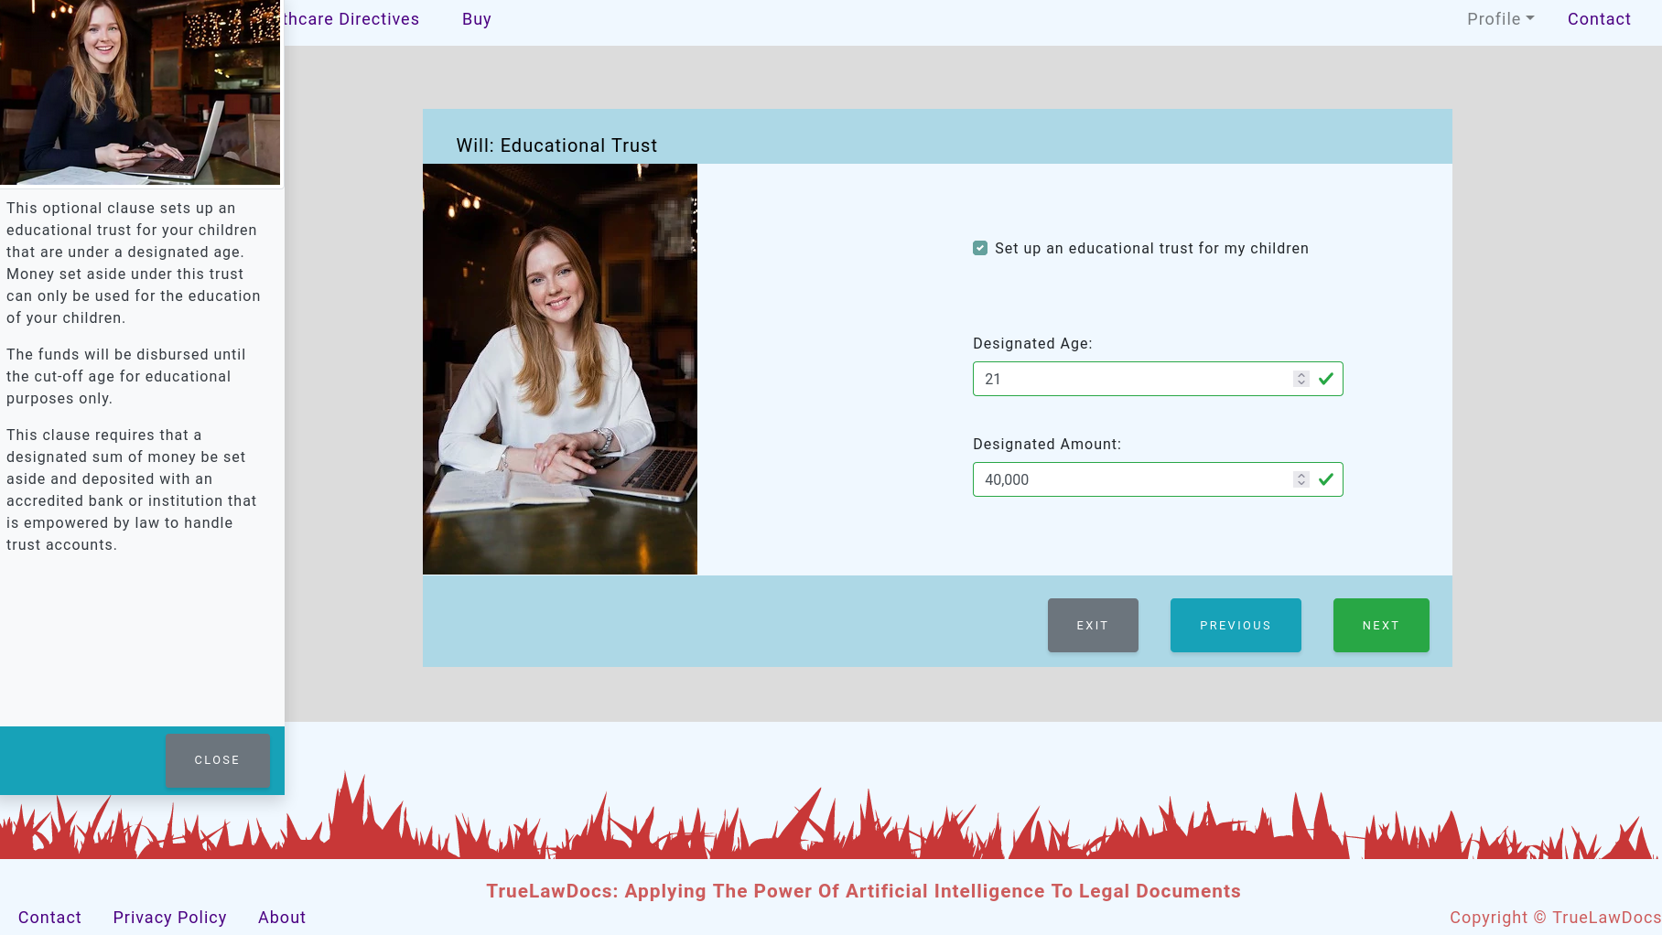
Task: Click the help paragraph about accredited bank
Action: click(132, 490)
